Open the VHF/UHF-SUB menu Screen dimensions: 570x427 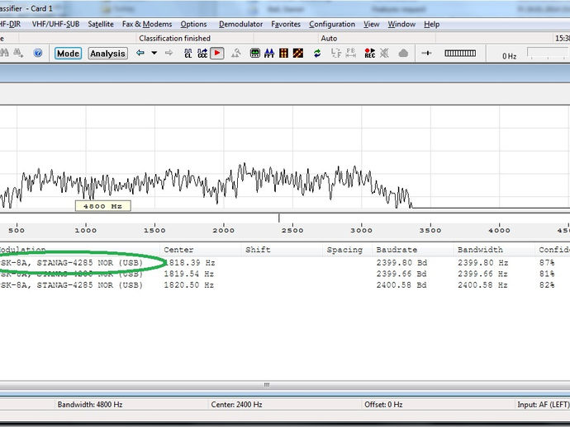[x=55, y=24]
